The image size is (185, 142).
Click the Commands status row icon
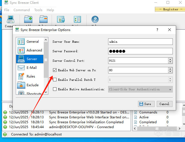(136, 112)
